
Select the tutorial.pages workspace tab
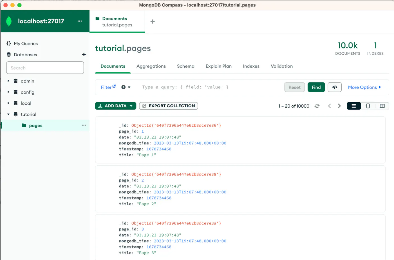117,22
